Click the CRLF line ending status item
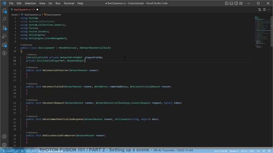Image resolution: width=273 pixels, height=153 pixels. (x=252, y=151)
